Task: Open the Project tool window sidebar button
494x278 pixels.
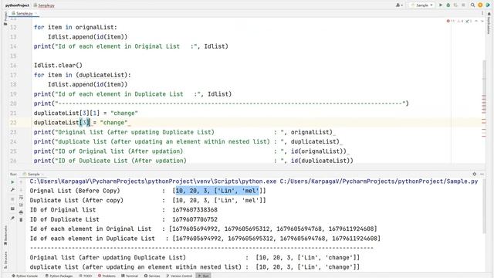Action: point(5,19)
